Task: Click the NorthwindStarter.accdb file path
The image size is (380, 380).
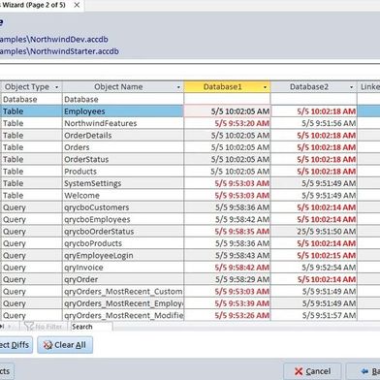Action: tap(59, 51)
